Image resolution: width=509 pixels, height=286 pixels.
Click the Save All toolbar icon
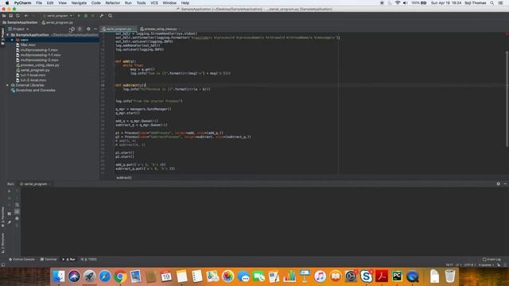pyautogui.click(x=10, y=16)
